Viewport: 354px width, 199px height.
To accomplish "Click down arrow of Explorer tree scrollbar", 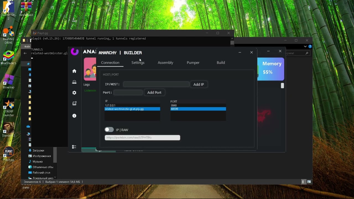I will coord(55,177).
